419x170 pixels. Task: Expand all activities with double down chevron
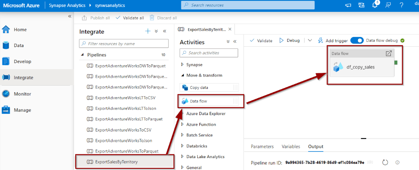pyautogui.click(x=228, y=42)
